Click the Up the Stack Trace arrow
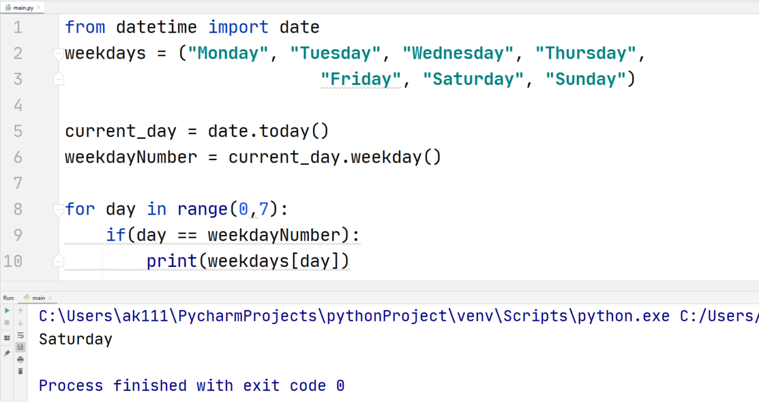This screenshot has width=759, height=402. (x=20, y=311)
